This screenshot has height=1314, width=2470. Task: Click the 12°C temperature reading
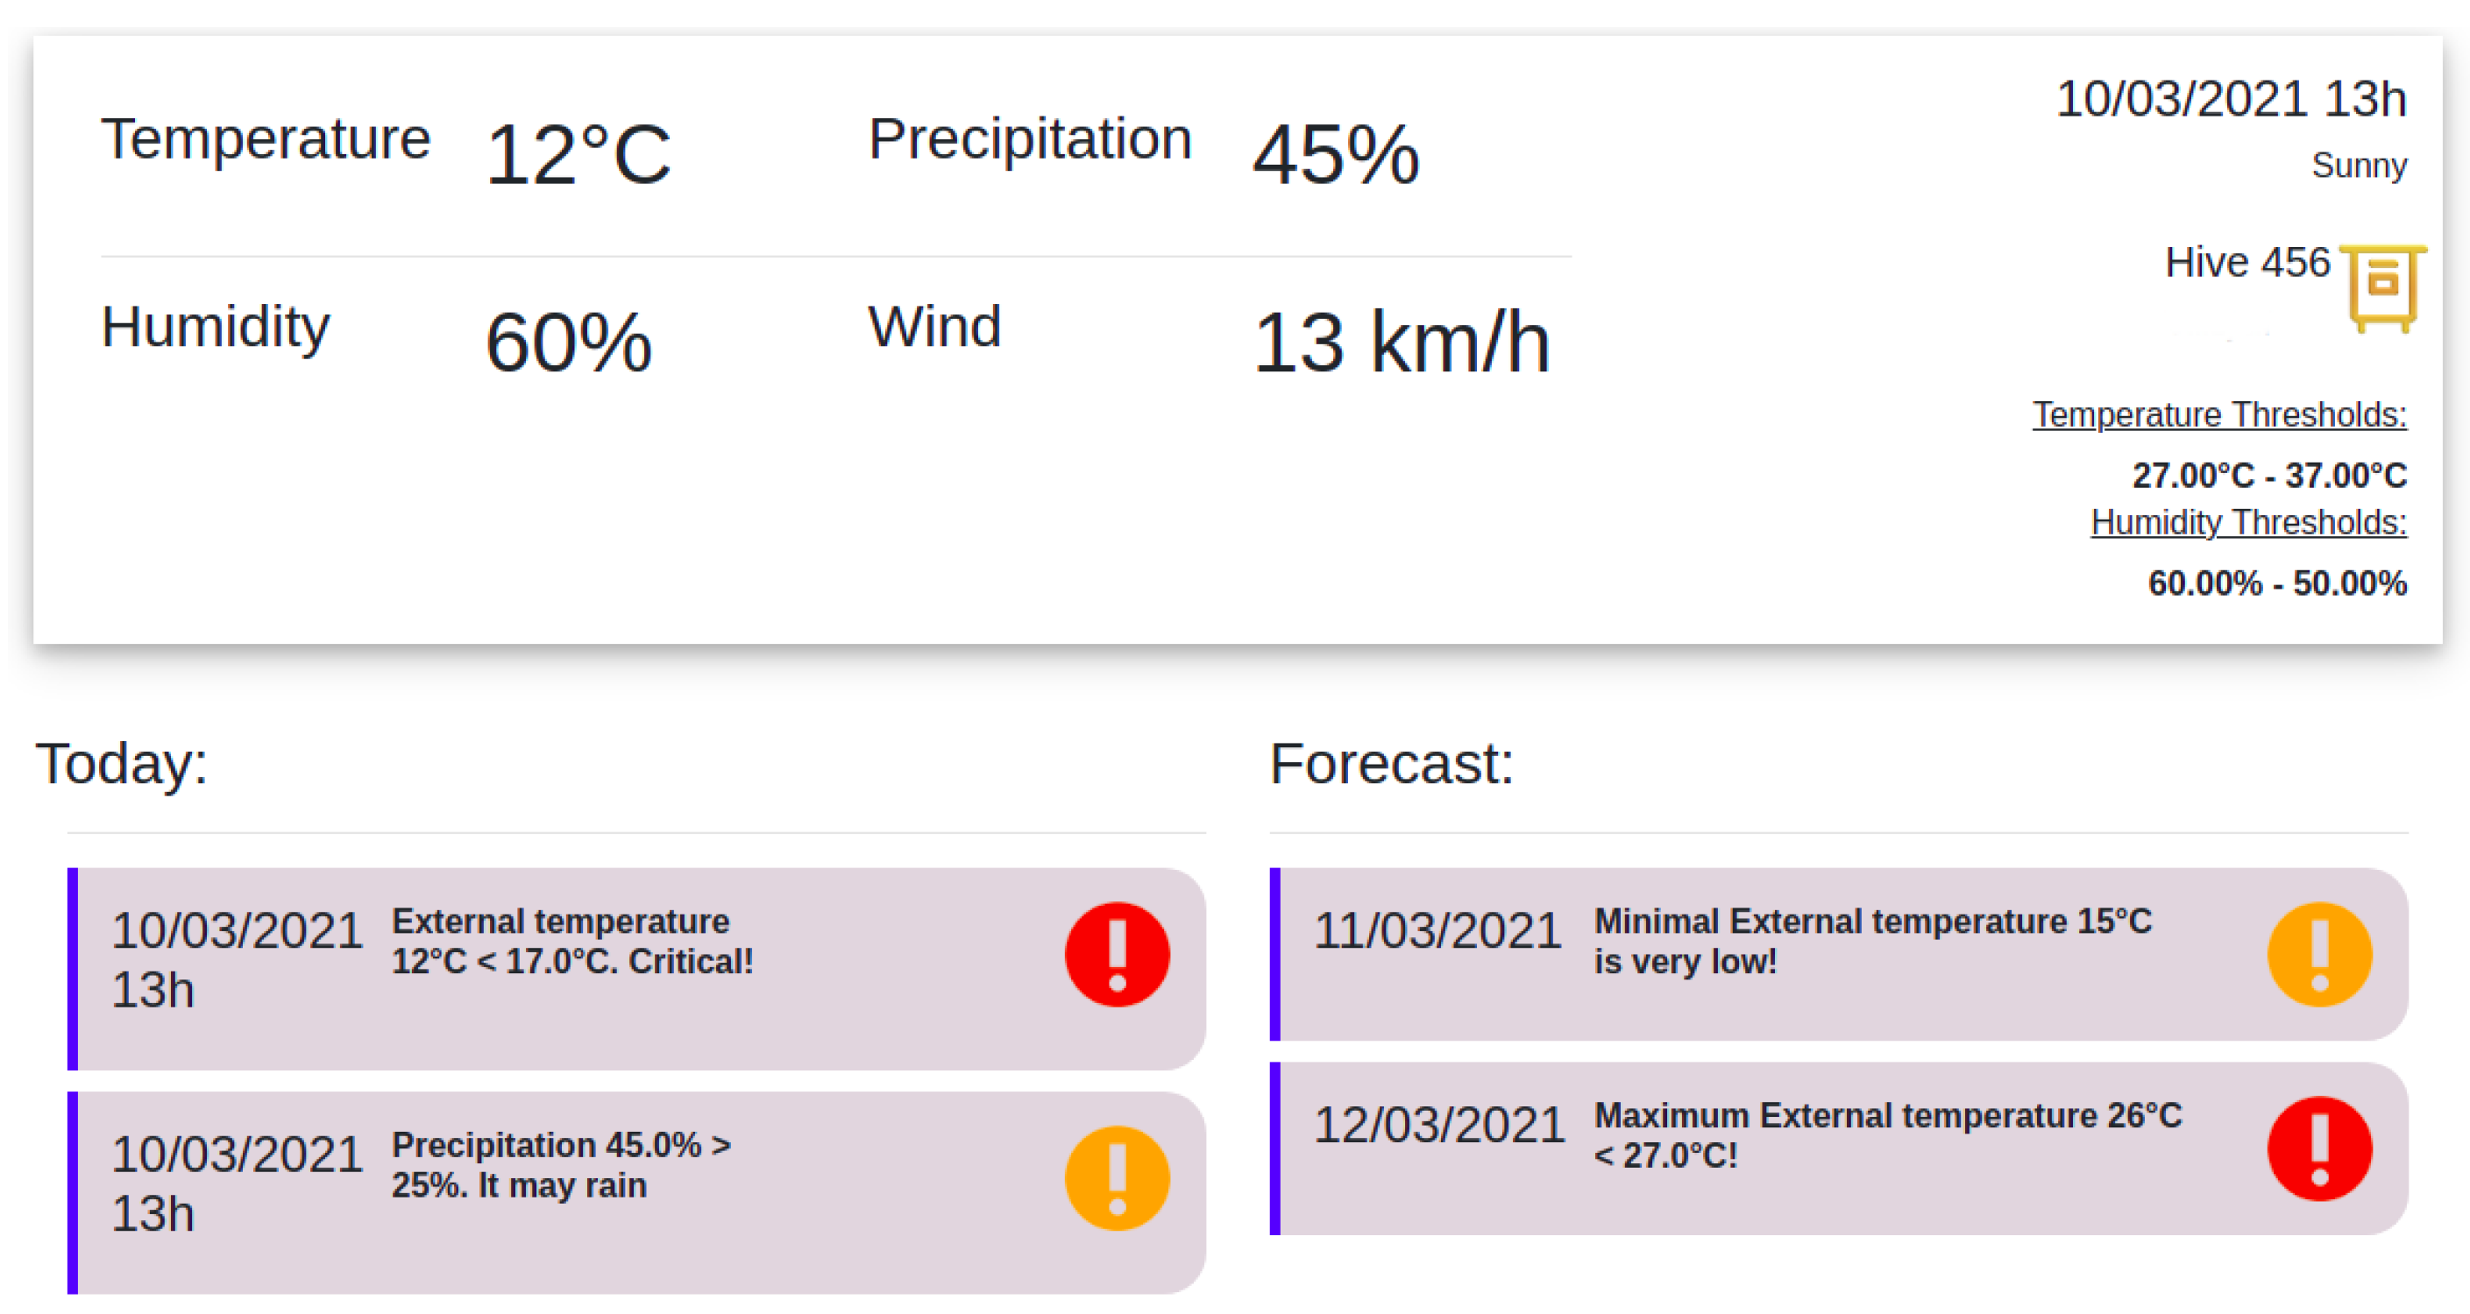[x=578, y=155]
